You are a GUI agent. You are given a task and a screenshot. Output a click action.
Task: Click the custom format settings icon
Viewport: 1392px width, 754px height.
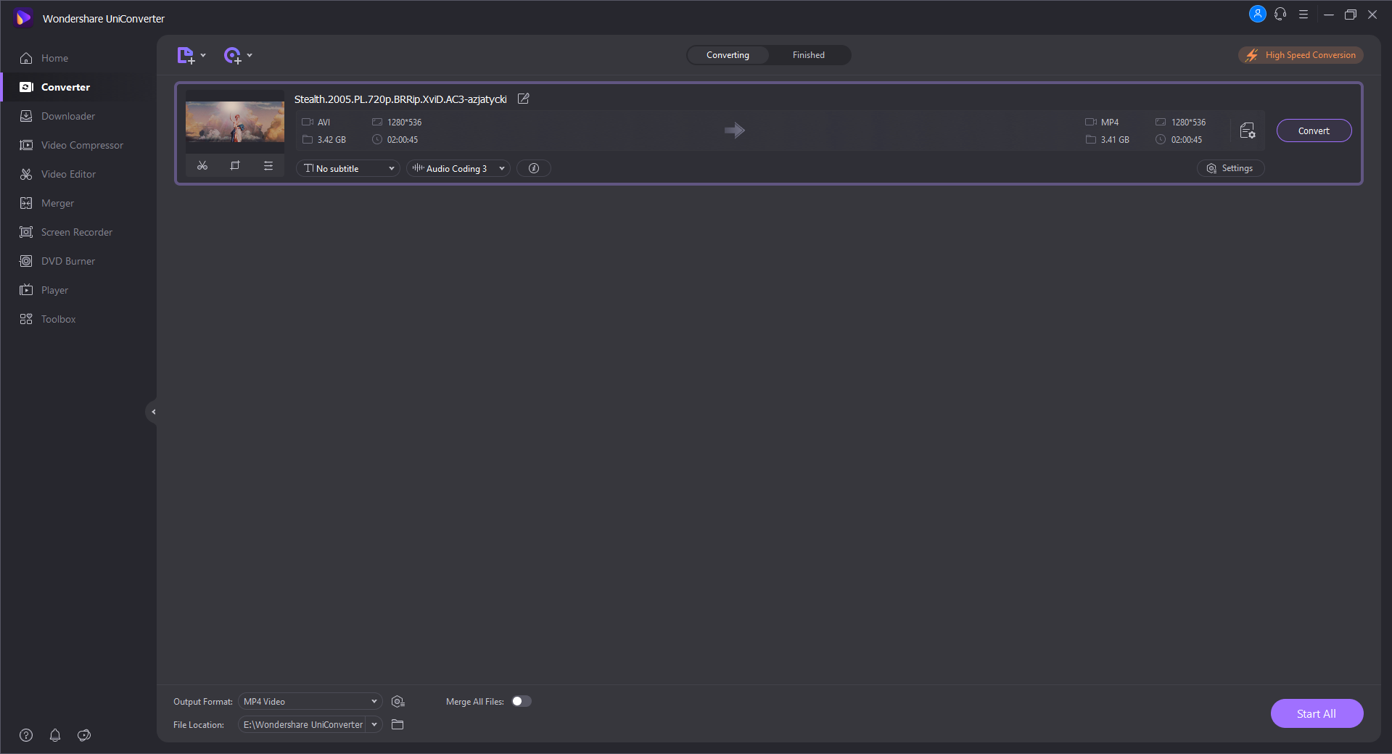[398, 701]
